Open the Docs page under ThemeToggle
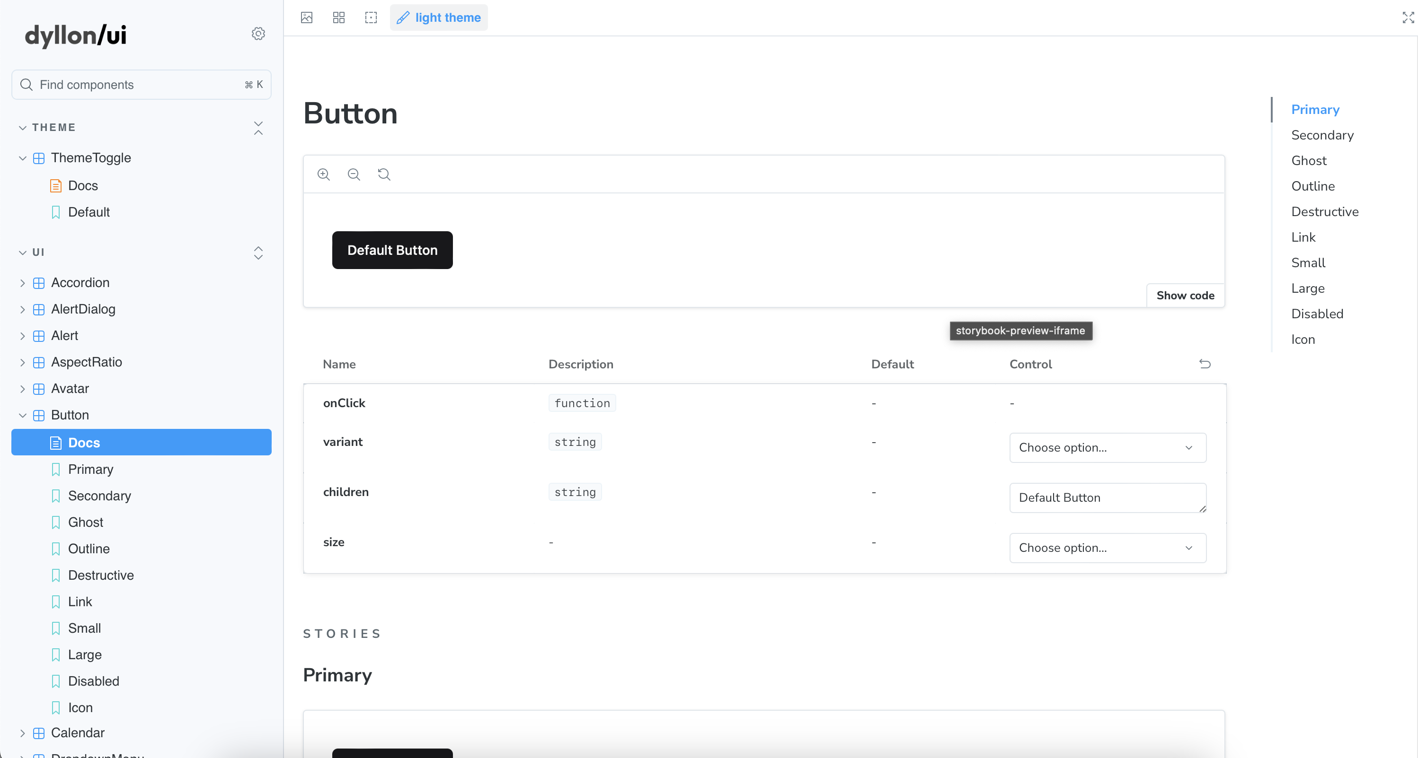This screenshot has width=1418, height=758. pos(82,186)
